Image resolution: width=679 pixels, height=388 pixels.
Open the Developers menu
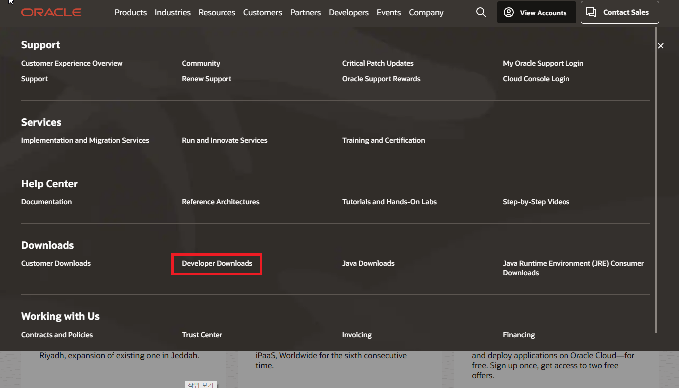(x=348, y=12)
